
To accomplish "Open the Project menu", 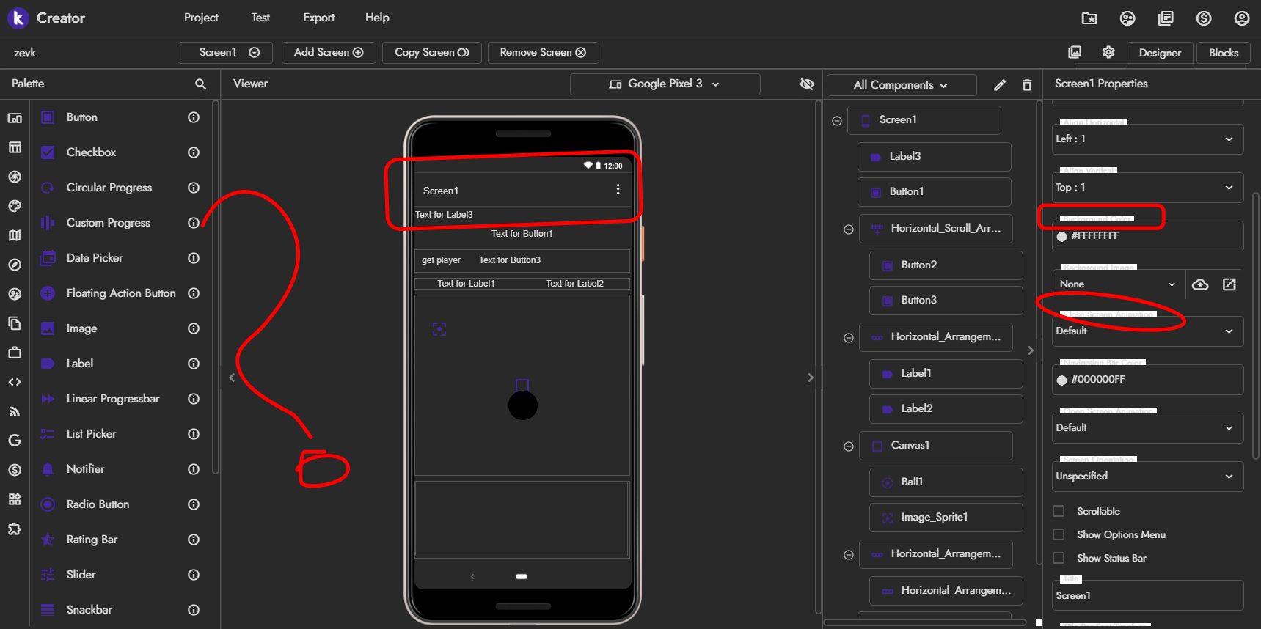I will [x=201, y=18].
